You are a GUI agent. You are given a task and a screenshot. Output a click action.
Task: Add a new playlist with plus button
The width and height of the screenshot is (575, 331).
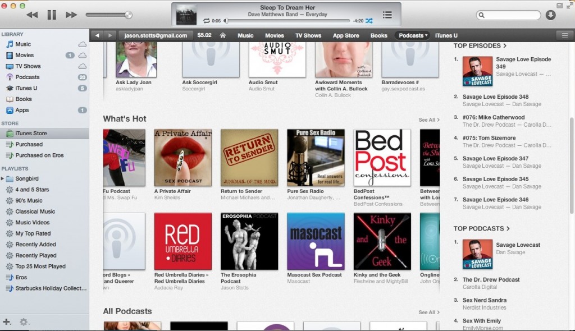[7, 322]
